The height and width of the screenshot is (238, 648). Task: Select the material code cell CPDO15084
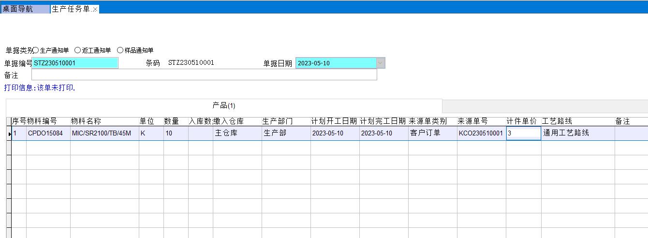click(x=48, y=133)
